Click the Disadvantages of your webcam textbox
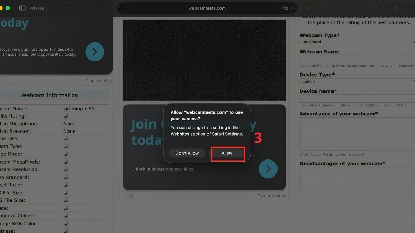 click(357, 181)
